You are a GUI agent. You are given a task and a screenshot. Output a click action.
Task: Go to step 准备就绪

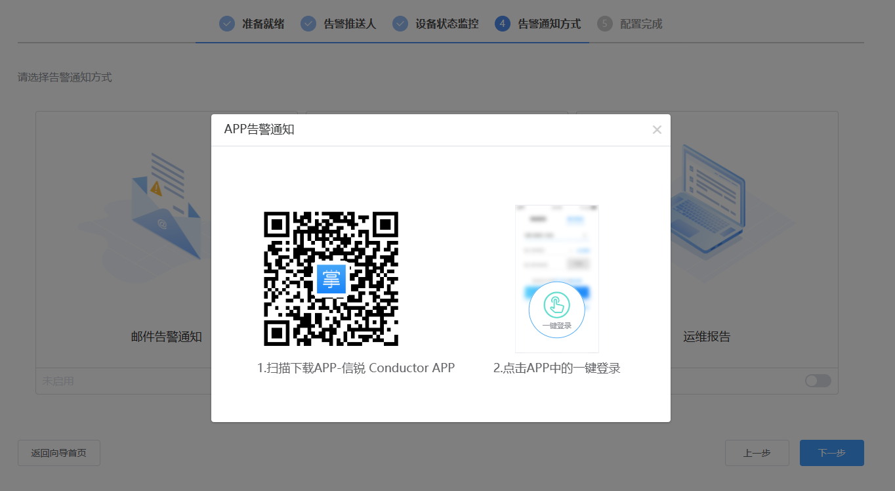[x=251, y=24]
